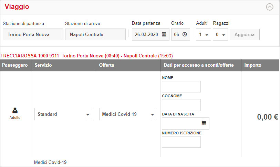Click the date 26-03-2020 field
Viewport: 280px width, 167px height.
pos(151,34)
